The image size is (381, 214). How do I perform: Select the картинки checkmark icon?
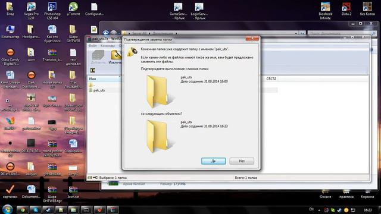pyautogui.click(x=10, y=191)
